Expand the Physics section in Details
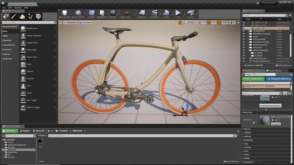Viewport: 294px width, 165px height. [243, 129]
